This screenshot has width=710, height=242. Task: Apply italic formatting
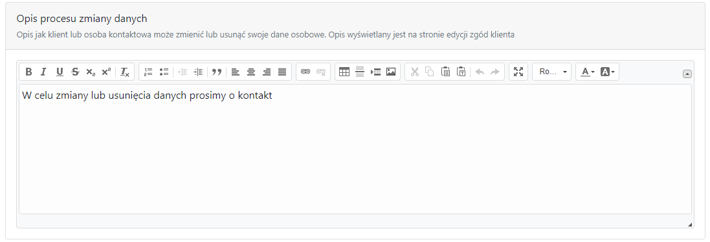coord(43,72)
